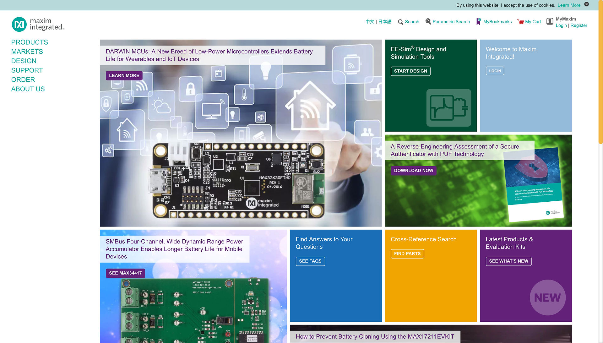Screen dimensions: 603x343
Task: Click the Register link
Action: click(579, 25)
